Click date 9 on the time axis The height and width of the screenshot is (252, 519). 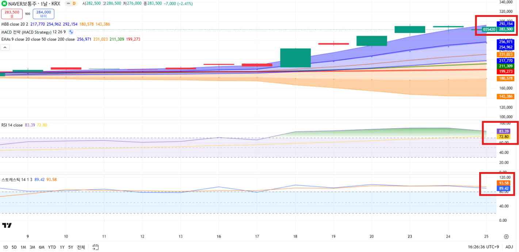tap(28, 237)
